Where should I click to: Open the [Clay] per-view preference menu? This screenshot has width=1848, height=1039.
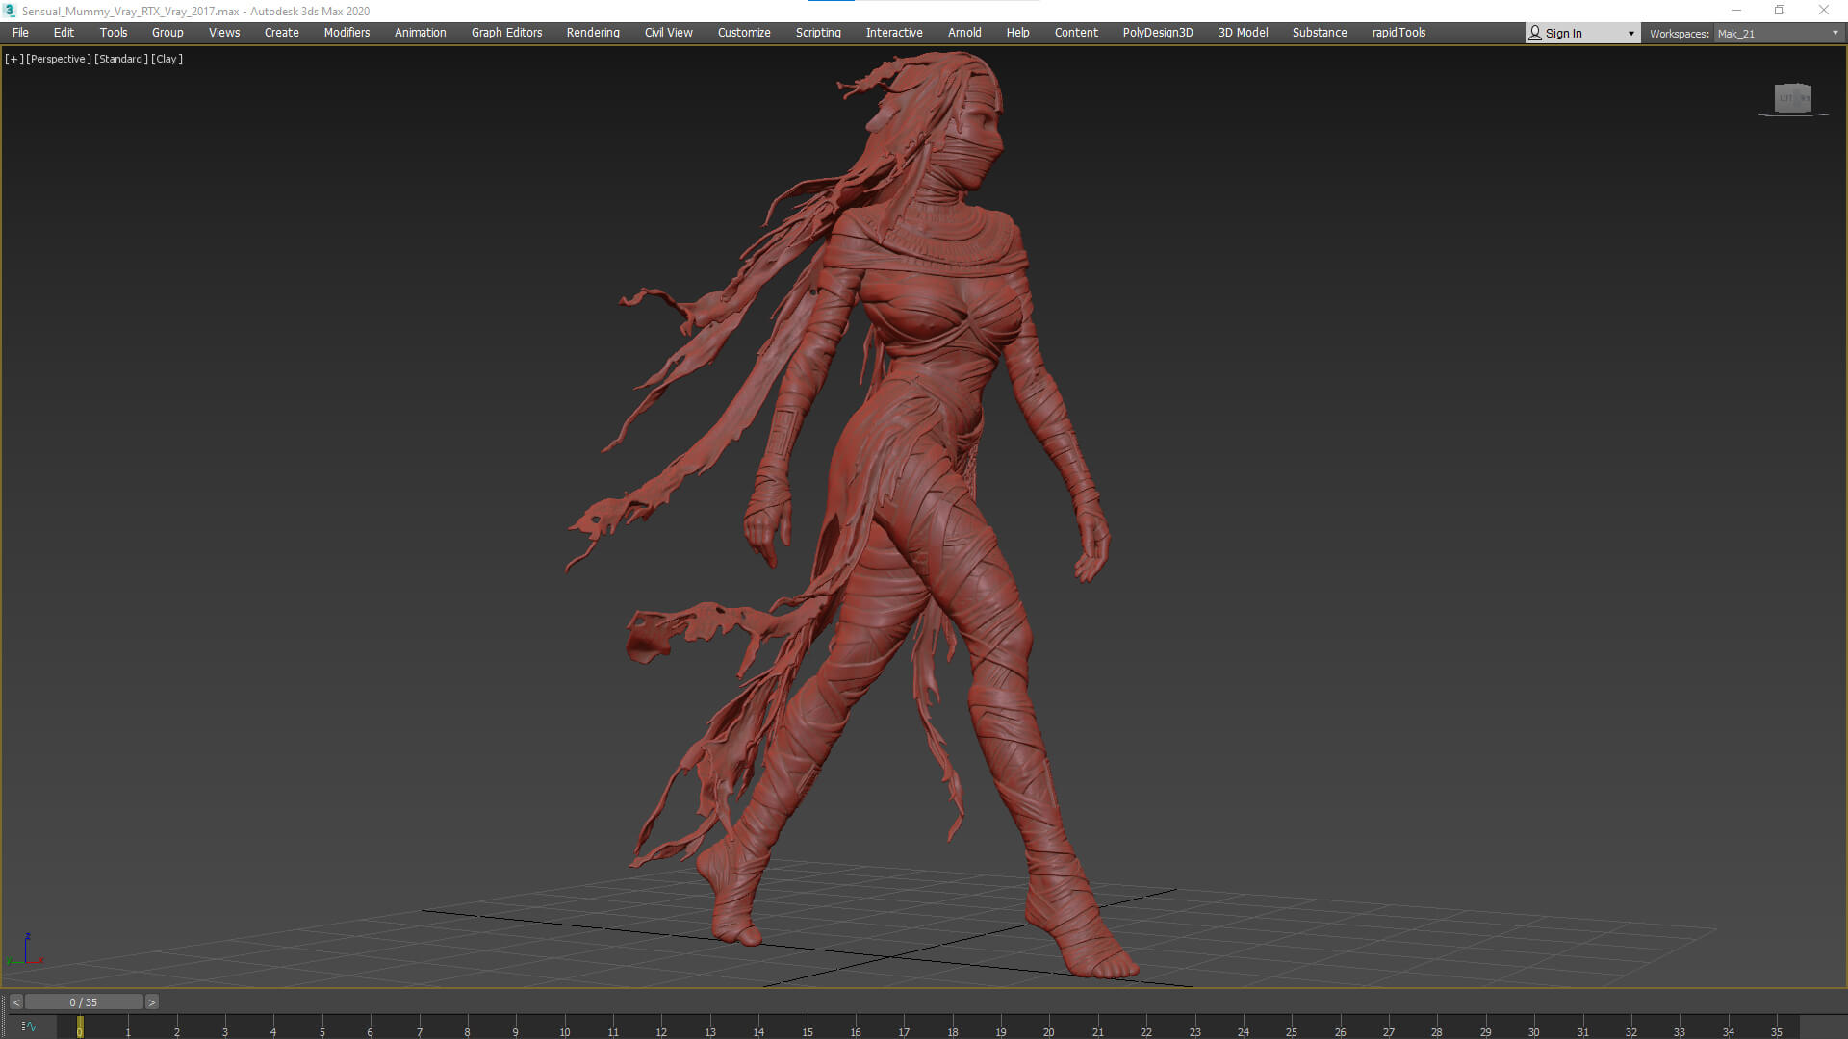point(167,59)
